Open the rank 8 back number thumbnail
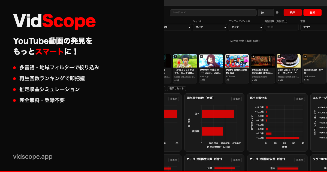327x172 pixels. point(315,61)
